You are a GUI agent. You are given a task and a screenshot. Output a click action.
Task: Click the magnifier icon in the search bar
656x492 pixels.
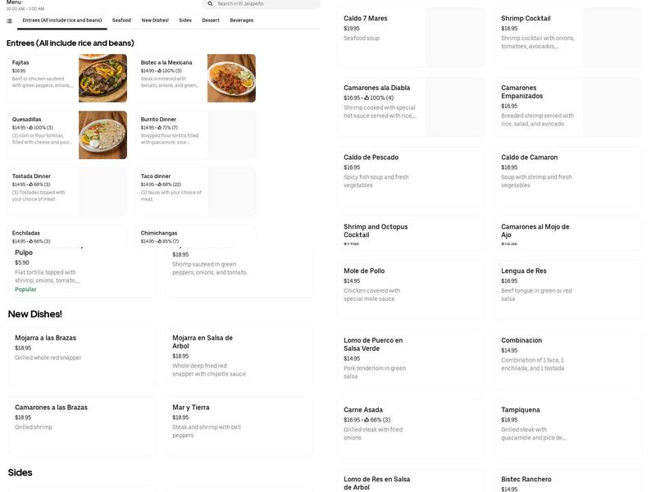click(209, 3)
